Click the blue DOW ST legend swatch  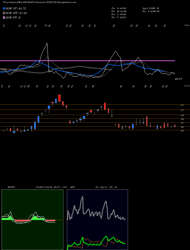point(4,8)
